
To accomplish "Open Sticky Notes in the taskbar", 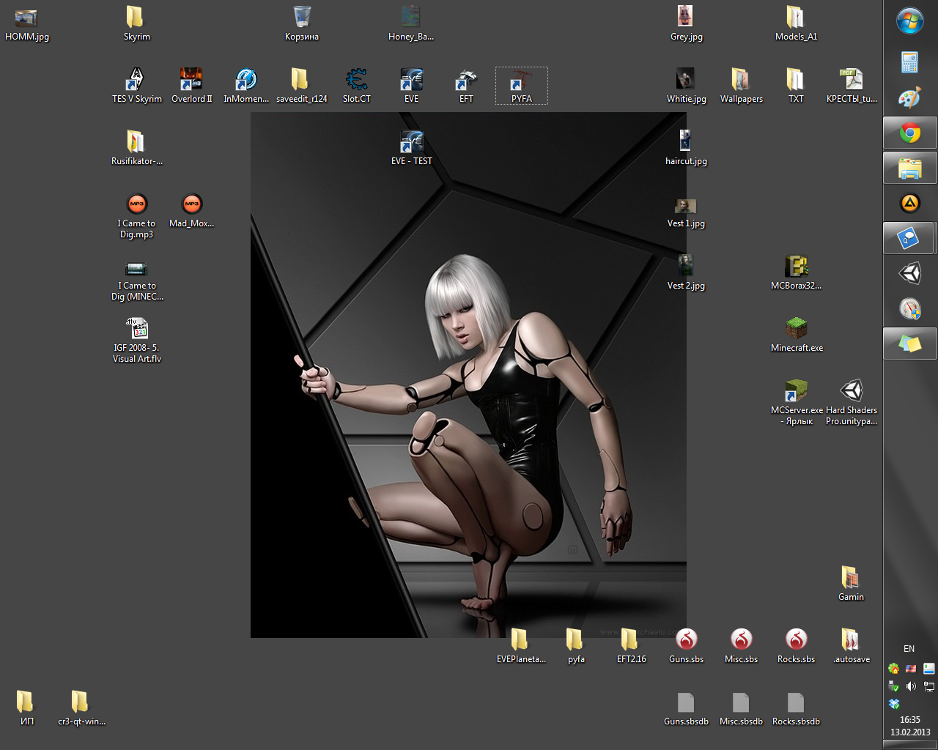I will coord(910,343).
